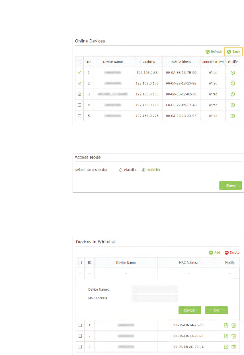244x355 pixels.
Task: Select Blacklist access mode
Action: [120, 170]
